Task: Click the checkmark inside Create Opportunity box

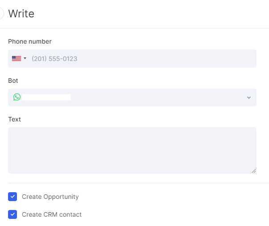Action: click(12, 197)
